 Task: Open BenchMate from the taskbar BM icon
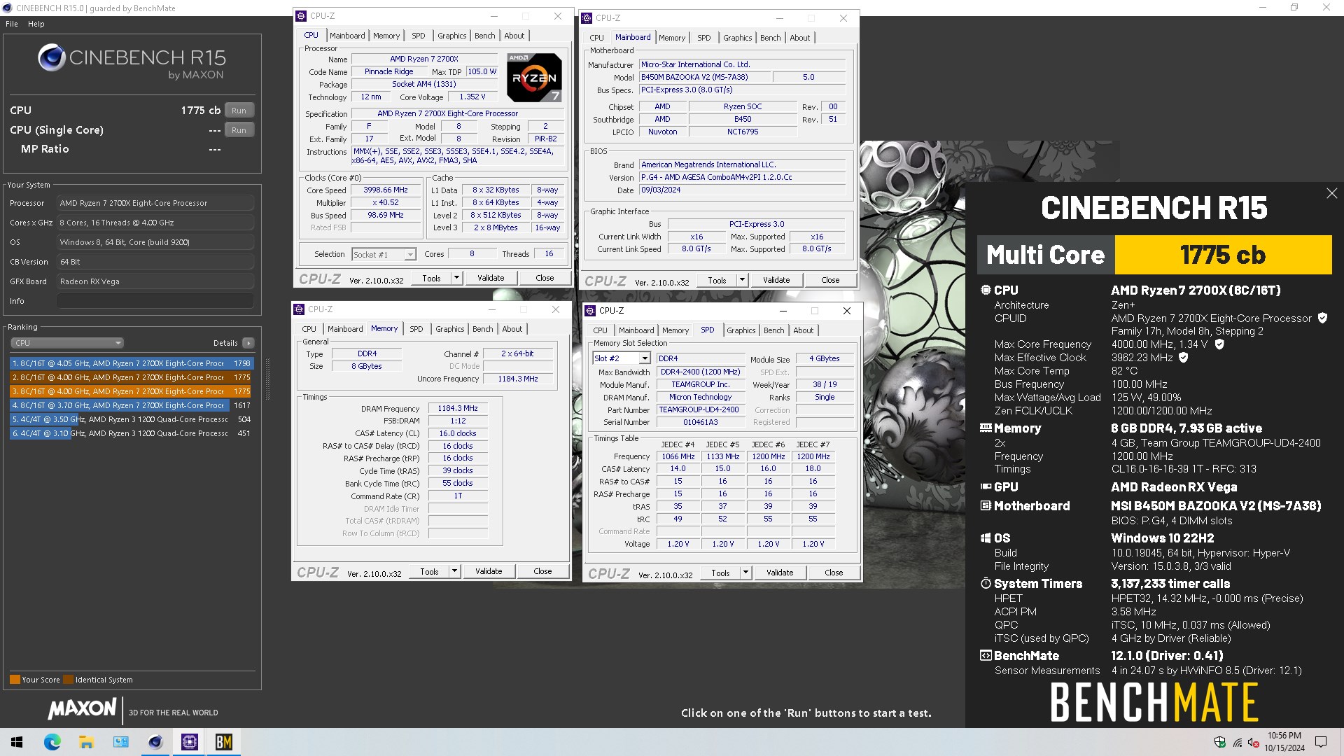(223, 742)
